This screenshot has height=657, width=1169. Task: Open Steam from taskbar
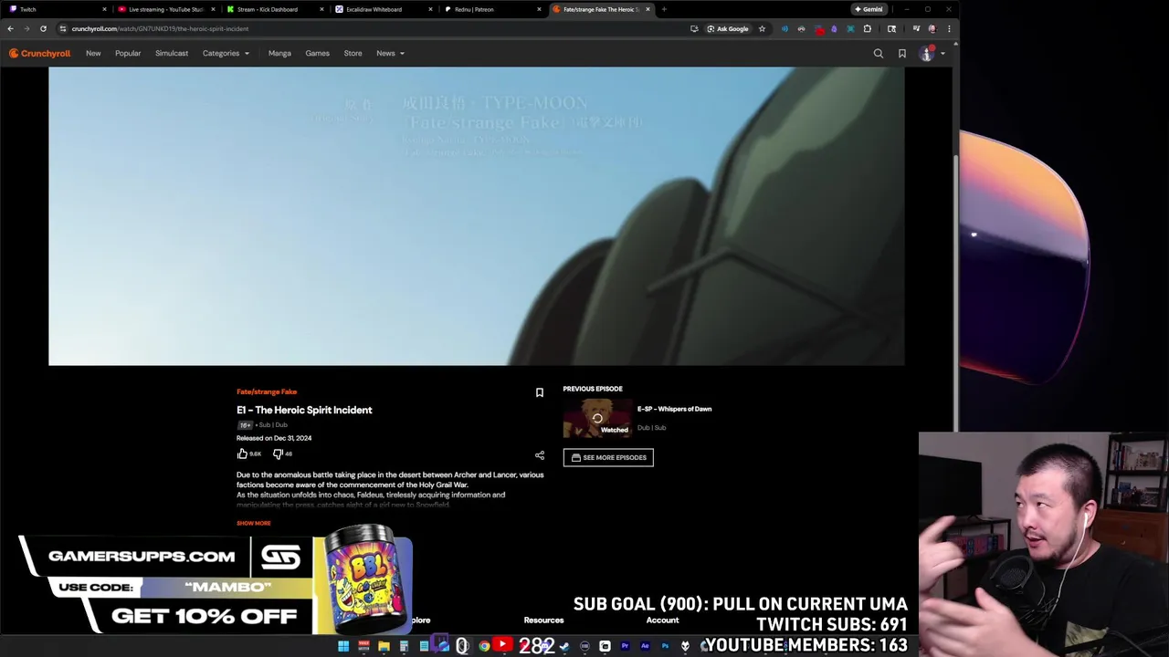click(x=564, y=646)
